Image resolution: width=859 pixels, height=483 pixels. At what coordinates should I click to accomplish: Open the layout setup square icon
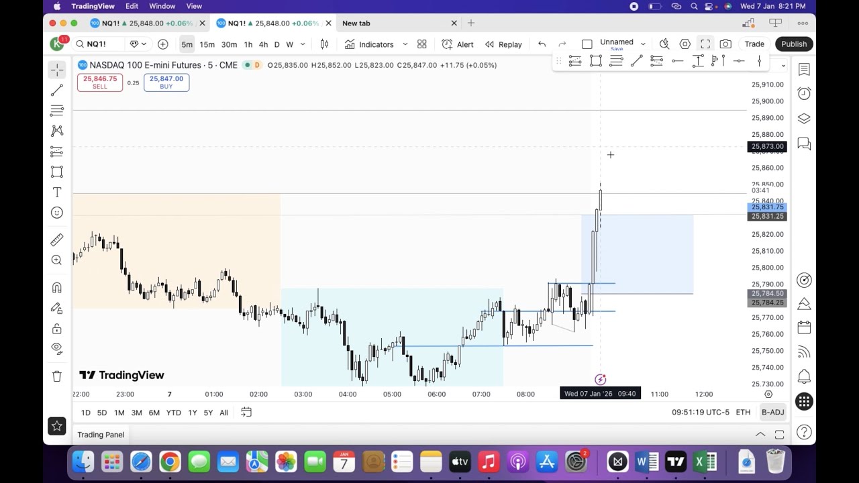(x=587, y=44)
